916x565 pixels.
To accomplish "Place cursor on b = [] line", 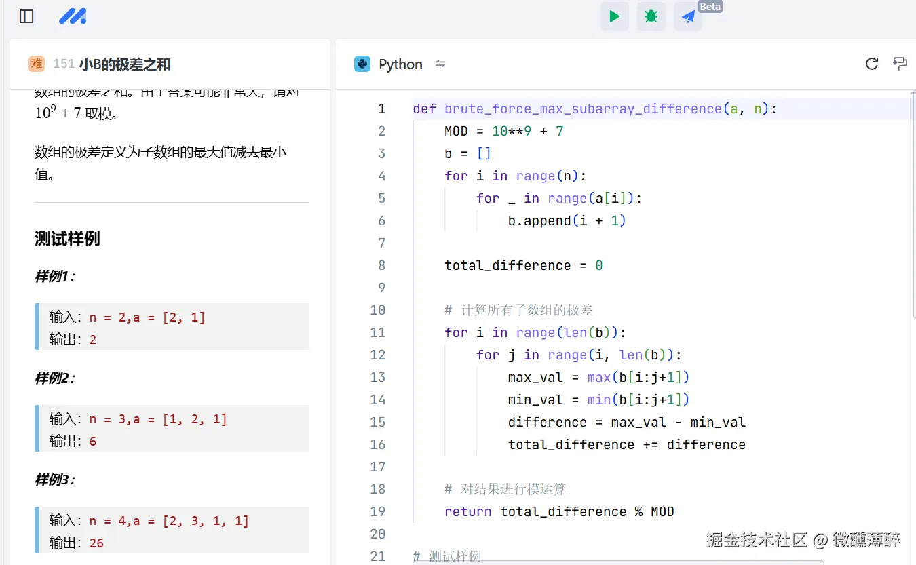I will [467, 153].
